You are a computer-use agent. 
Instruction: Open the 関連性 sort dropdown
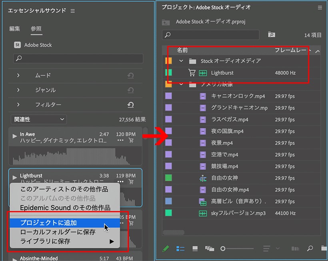click(39, 120)
